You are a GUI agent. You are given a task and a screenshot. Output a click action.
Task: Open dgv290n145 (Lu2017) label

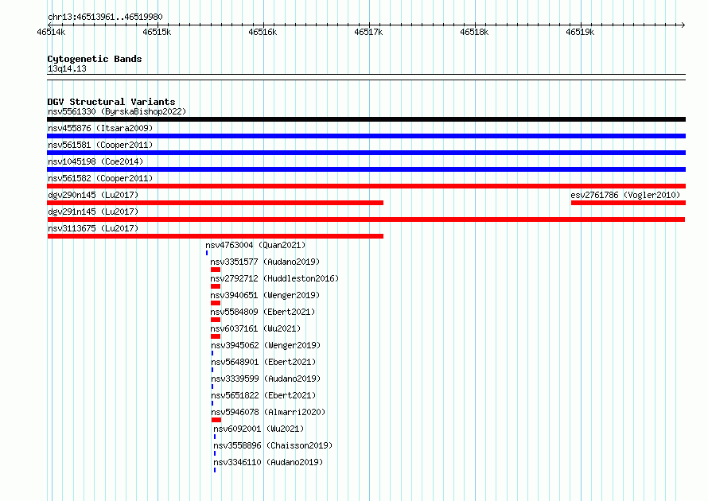point(93,195)
